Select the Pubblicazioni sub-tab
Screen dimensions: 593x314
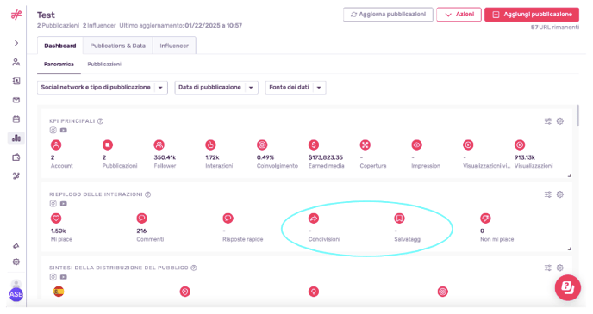pos(104,65)
